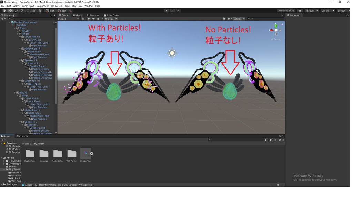Open the Project panel options menu
Screen dimensions: 353x198
tap(283, 136)
